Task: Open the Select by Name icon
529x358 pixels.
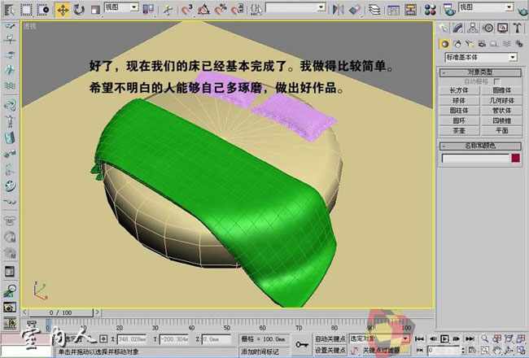Action: (x=9, y=10)
